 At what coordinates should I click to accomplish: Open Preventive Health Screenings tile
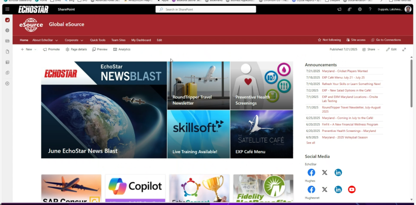(262, 85)
